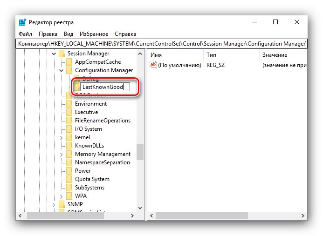
Task: Select the Quota System key
Action: point(92,179)
